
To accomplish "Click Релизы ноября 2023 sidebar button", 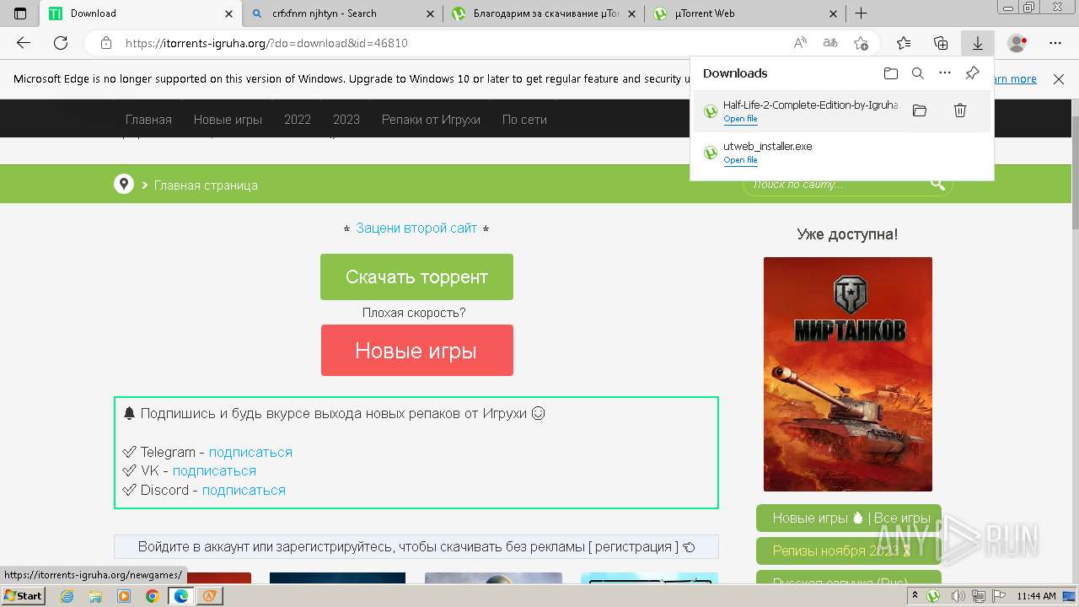I will (848, 551).
